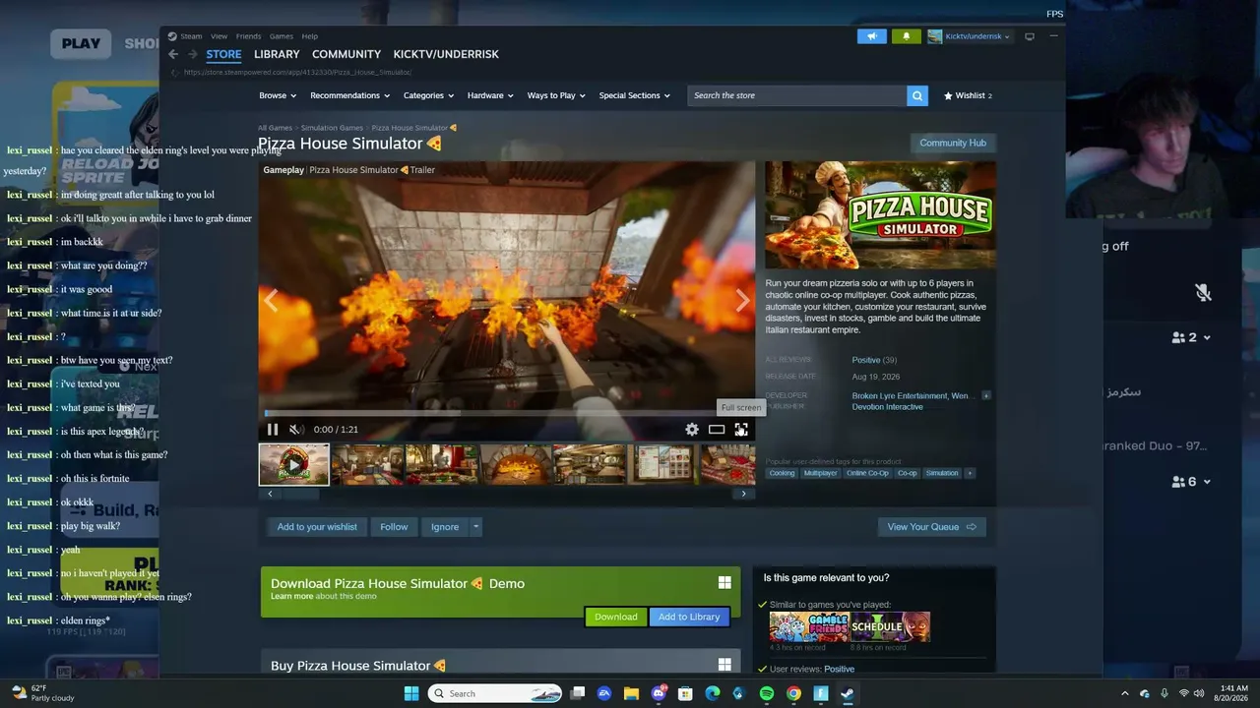Add the demo to Library
The height and width of the screenshot is (708, 1260).
(x=689, y=617)
